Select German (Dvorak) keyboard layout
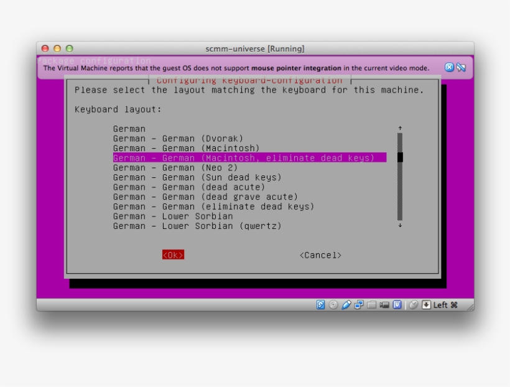This screenshot has width=510, height=387. [x=178, y=139]
